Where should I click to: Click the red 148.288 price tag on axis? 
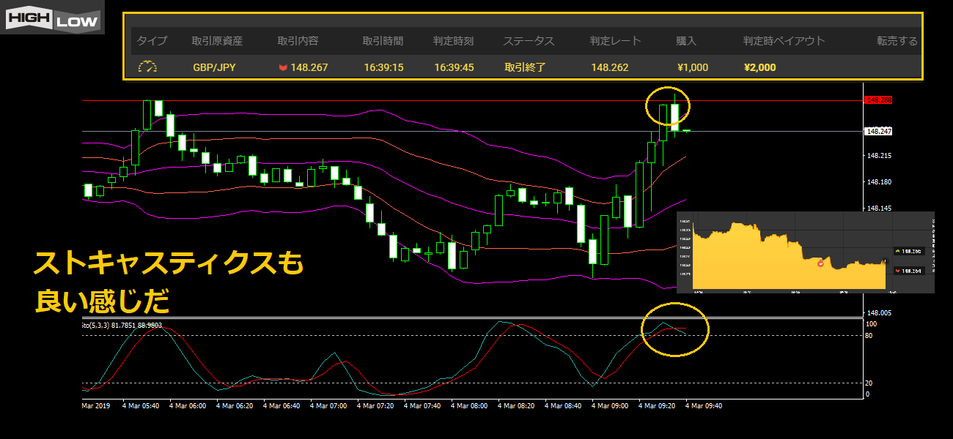879,100
